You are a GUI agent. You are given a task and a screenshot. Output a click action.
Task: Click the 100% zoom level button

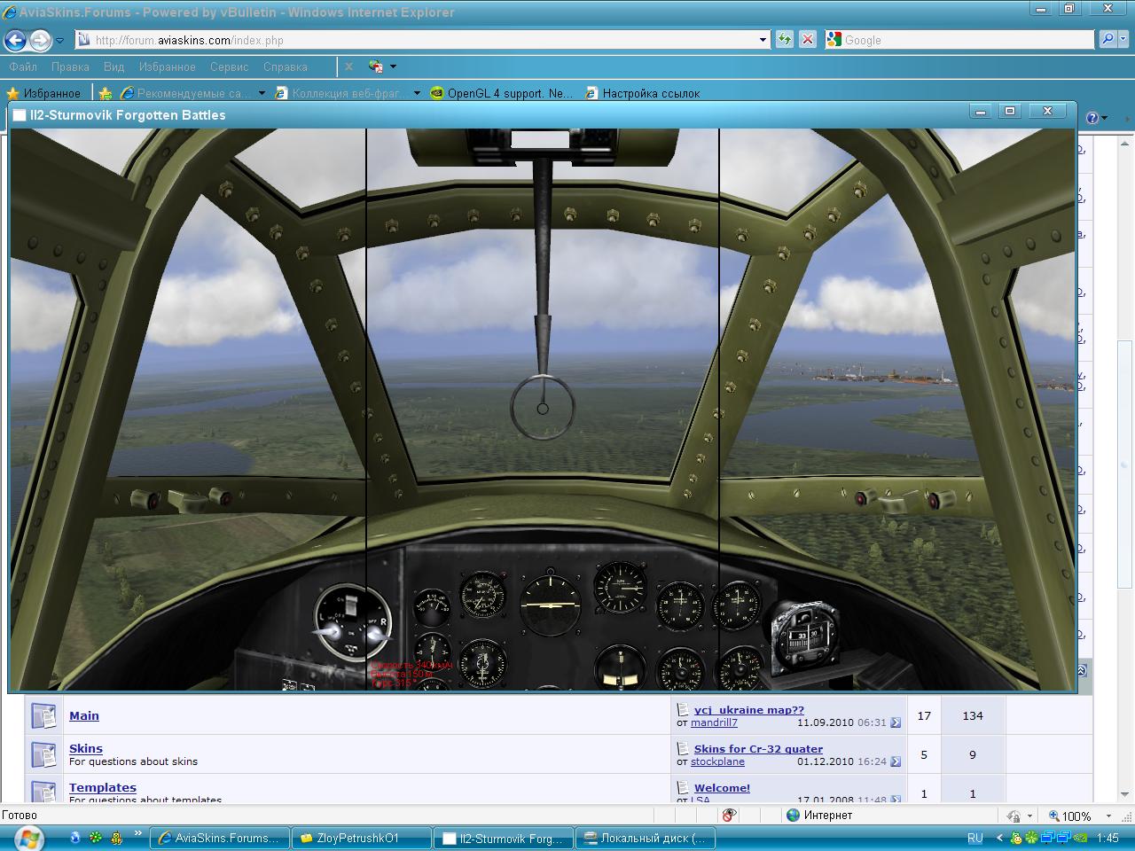tap(1069, 816)
